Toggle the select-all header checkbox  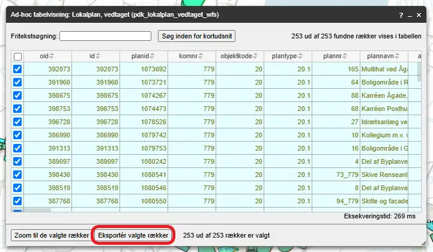[17, 56]
